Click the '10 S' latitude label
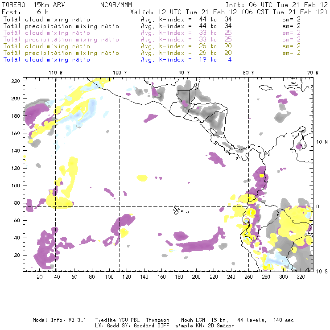This screenshot has width=330, height=330. pyautogui.click(x=322, y=272)
